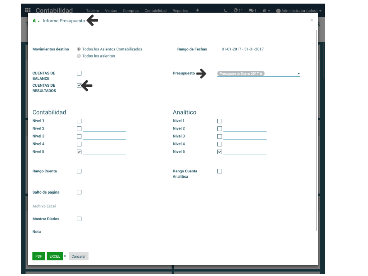Click the EXCEL export button
The image size is (368, 276).
(55, 256)
